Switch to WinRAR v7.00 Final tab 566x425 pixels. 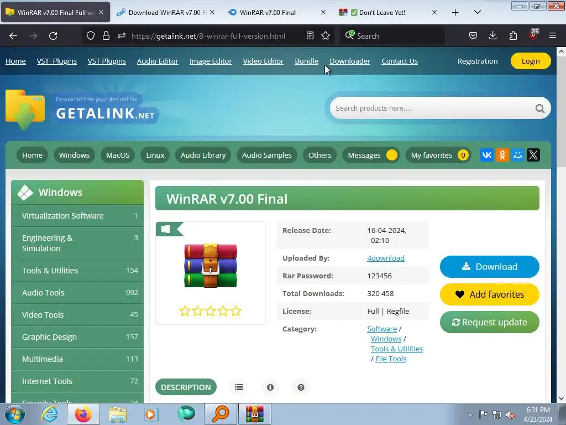[276, 13]
